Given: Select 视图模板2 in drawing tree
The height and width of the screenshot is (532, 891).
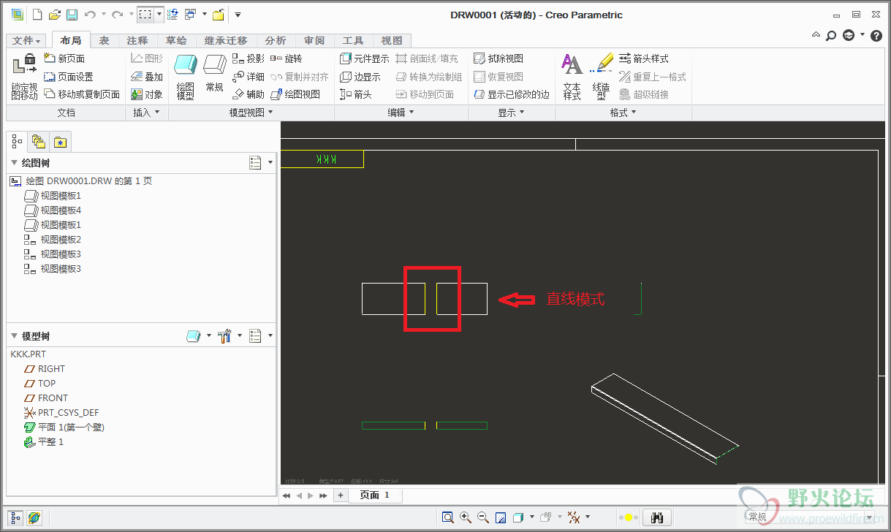Looking at the screenshot, I should click(x=61, y=240).
